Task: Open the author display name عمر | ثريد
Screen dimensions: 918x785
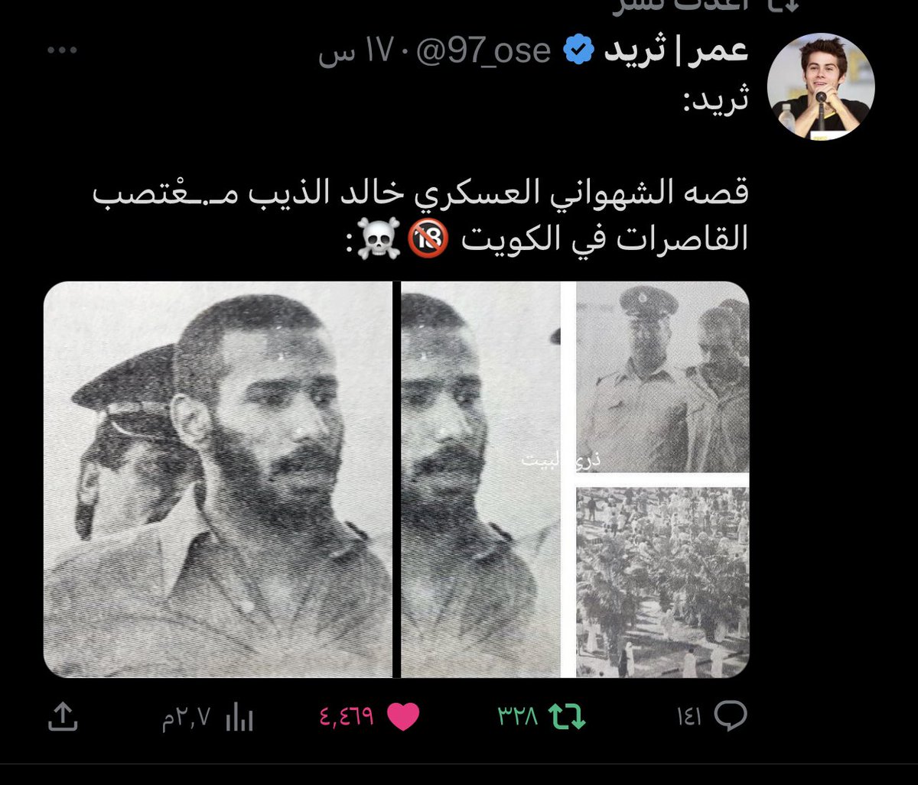Action: click(x=676, y=50)
